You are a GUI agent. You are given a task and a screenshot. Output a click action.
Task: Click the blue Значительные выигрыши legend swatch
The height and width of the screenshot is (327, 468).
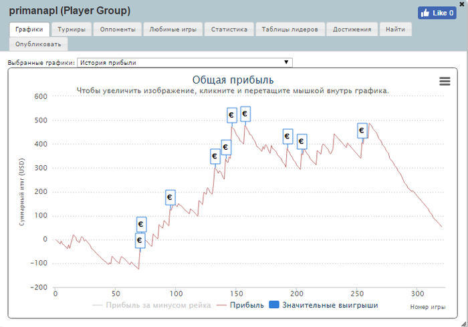pyautogui.click(x=274, y=305)
